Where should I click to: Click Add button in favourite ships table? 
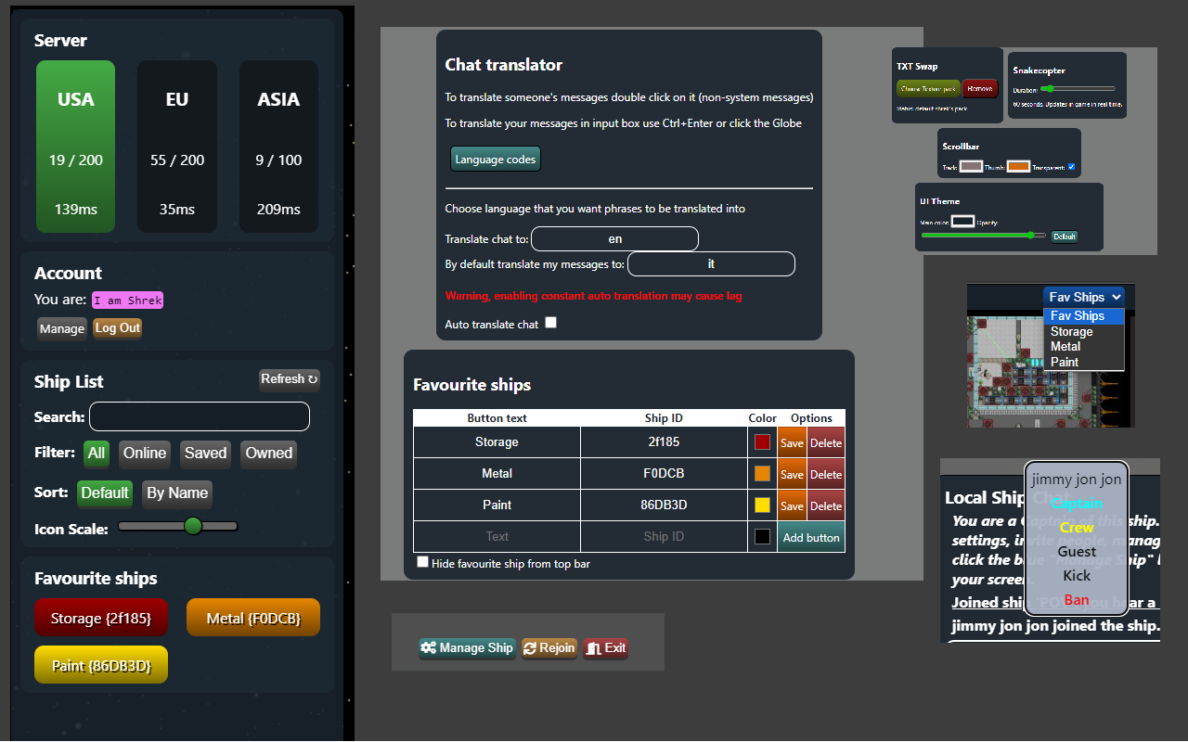[811, 537]
